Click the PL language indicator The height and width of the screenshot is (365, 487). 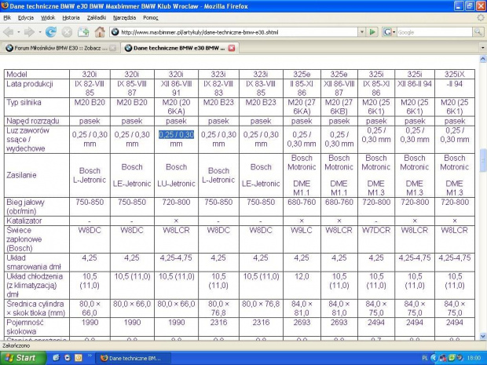pos(425,358)
